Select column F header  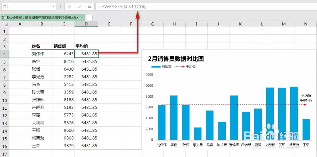(x=131, y=24)
